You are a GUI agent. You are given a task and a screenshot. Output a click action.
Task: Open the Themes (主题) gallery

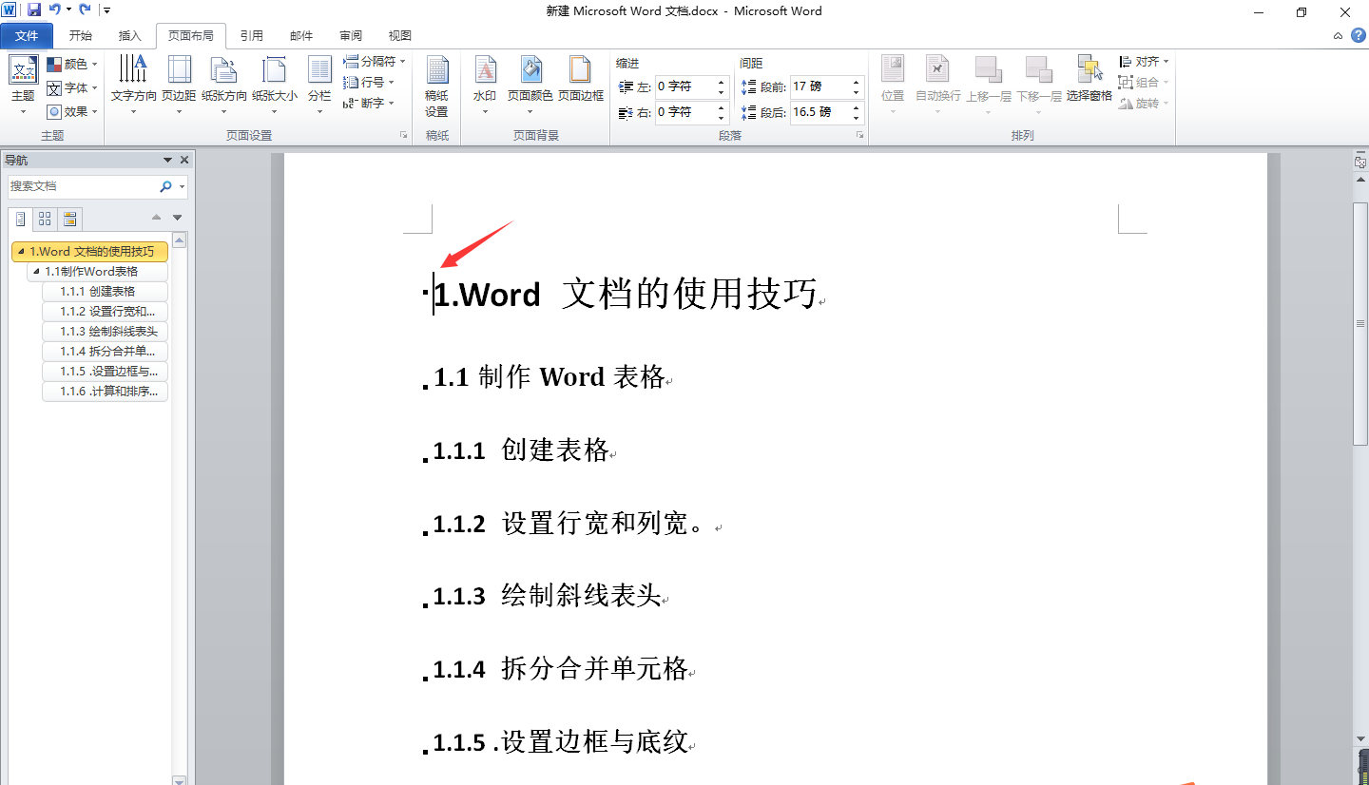23,86
